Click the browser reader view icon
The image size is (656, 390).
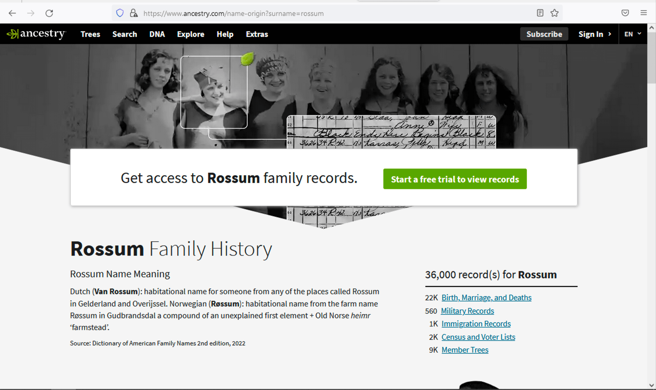click(x=540, y=13)
